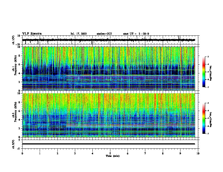The width and height of the screenshot is (223, 172).
Task: Select the "start UT = 2:20:0" text
Action: pyautogui.click(x=136, y=34)
